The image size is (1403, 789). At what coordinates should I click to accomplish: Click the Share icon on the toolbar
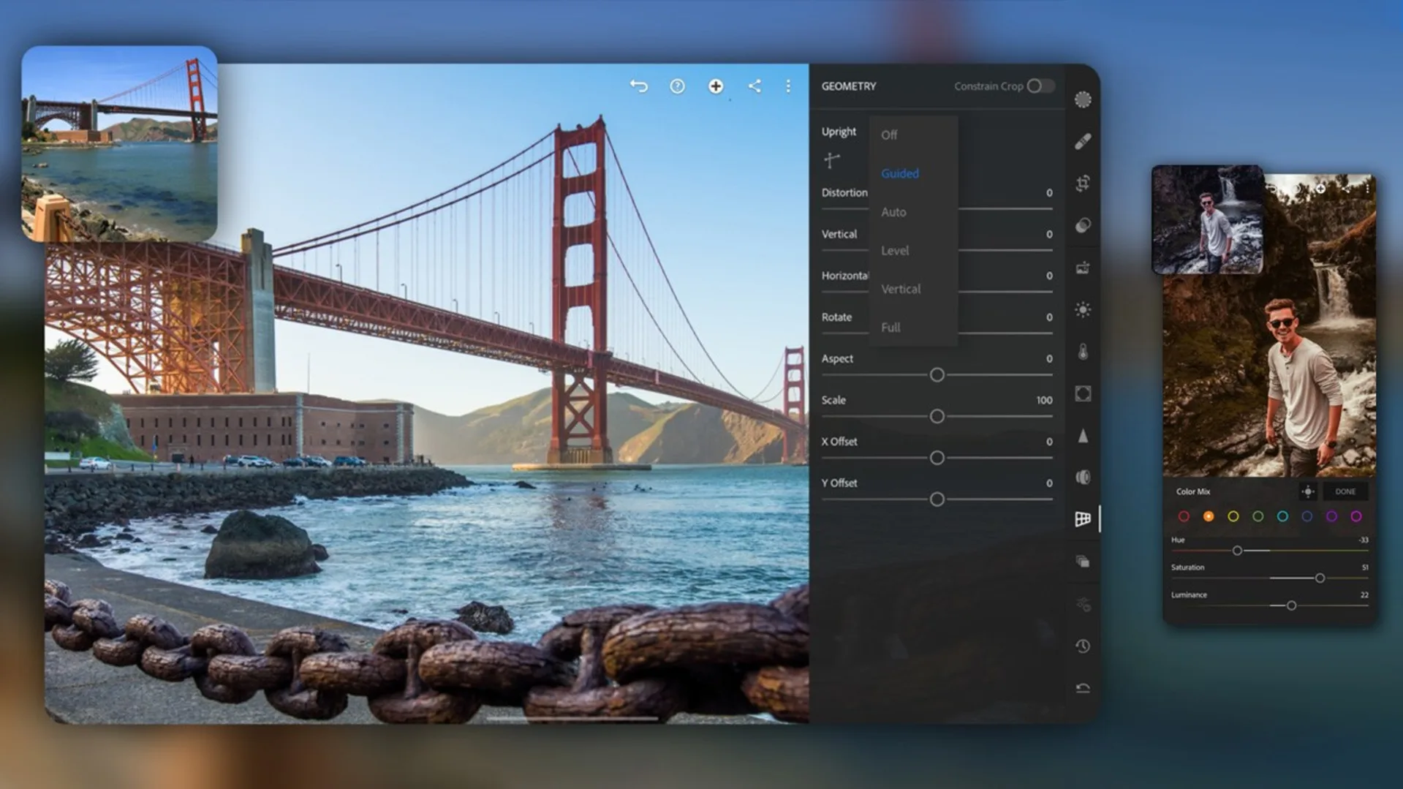coord(754,86)
